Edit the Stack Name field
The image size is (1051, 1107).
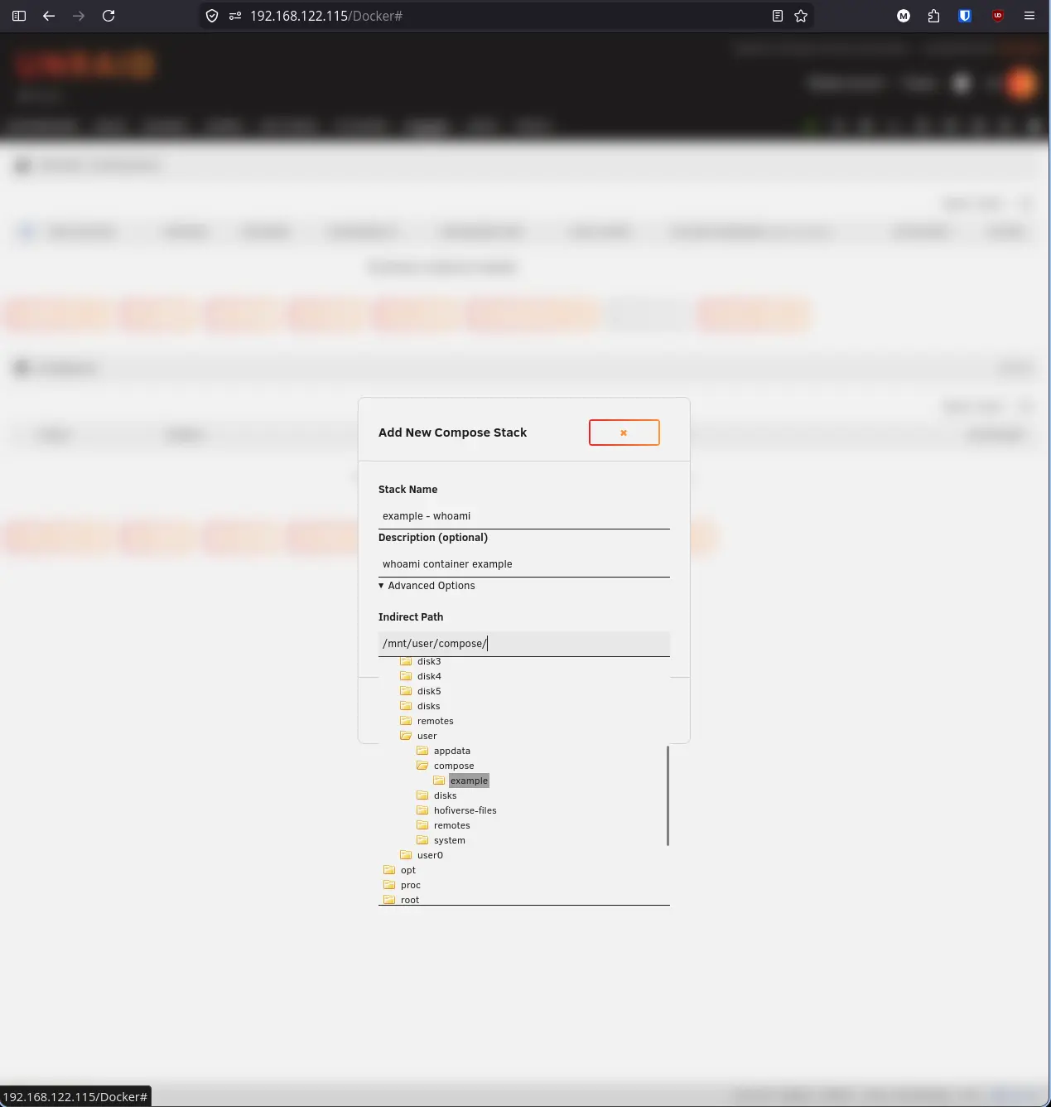tap(524, 516)
